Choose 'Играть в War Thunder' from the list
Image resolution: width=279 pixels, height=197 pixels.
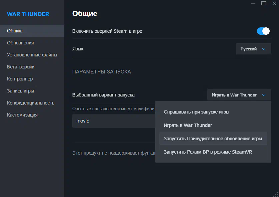click(x=188, y=125)
